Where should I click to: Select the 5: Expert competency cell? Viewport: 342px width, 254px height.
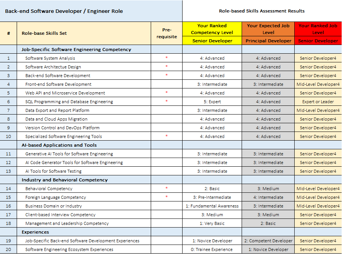[x=212, y=102]
